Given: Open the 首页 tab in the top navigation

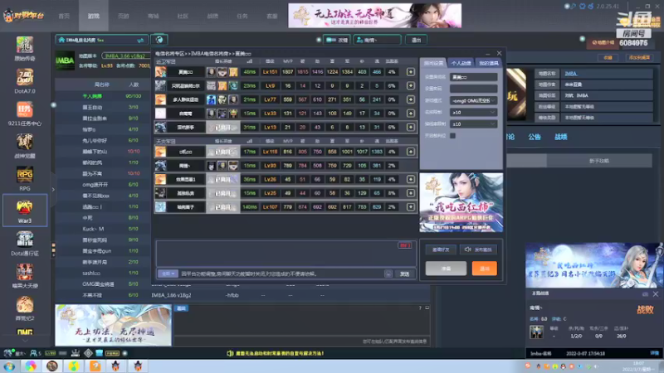Looking at the screenshot, I should pyautogui.click(x=64, y=16).
